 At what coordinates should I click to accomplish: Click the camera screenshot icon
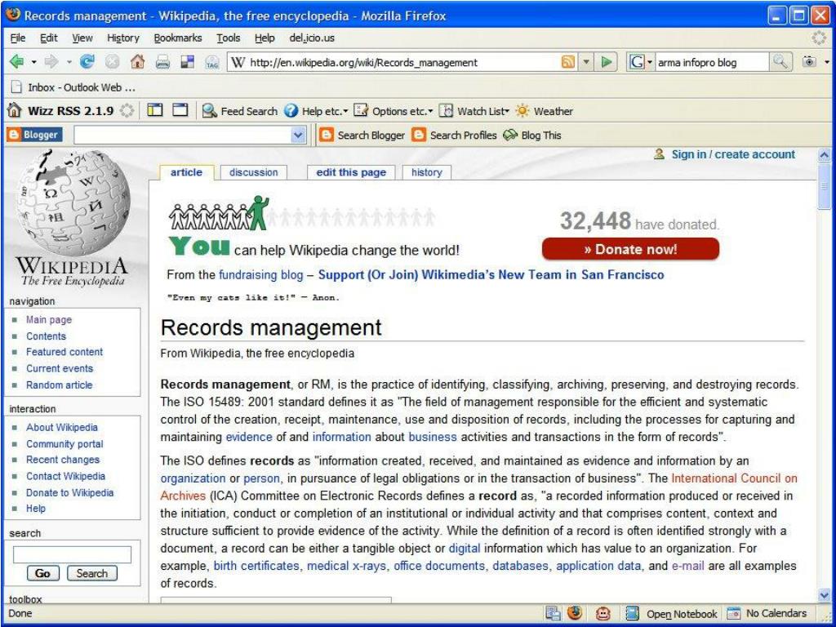pyautogui.click(x=809, y=62)
